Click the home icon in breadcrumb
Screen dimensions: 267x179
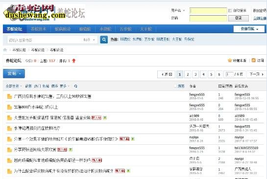point(5,50)
